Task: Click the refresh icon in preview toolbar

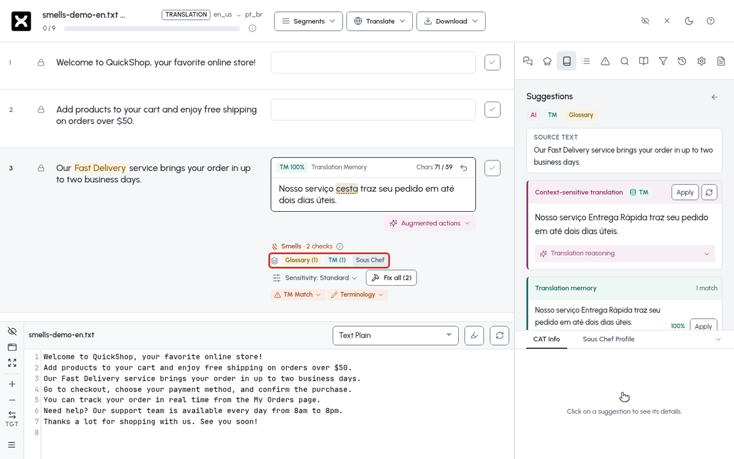Action: 500,335
